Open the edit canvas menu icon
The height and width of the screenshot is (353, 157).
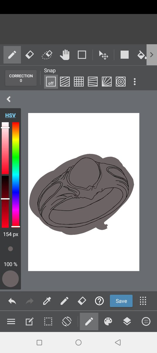click(29, 322)
